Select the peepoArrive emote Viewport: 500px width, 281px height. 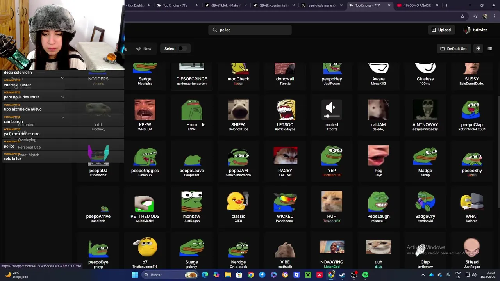pyautogui.click(x=98, y=206)
